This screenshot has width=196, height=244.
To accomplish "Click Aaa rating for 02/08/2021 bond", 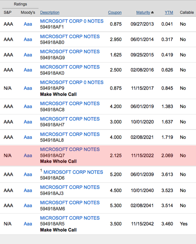I will [x=28, y=137].
